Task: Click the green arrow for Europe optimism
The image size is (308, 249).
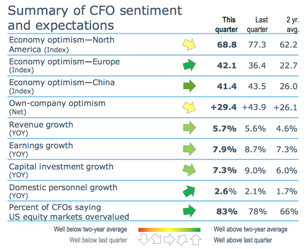Action: tap(190, 66)
